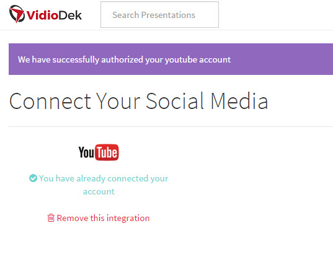Click the 'Connect Your Social Media' heading
The image size is (333, 265).
coord(138,101)
